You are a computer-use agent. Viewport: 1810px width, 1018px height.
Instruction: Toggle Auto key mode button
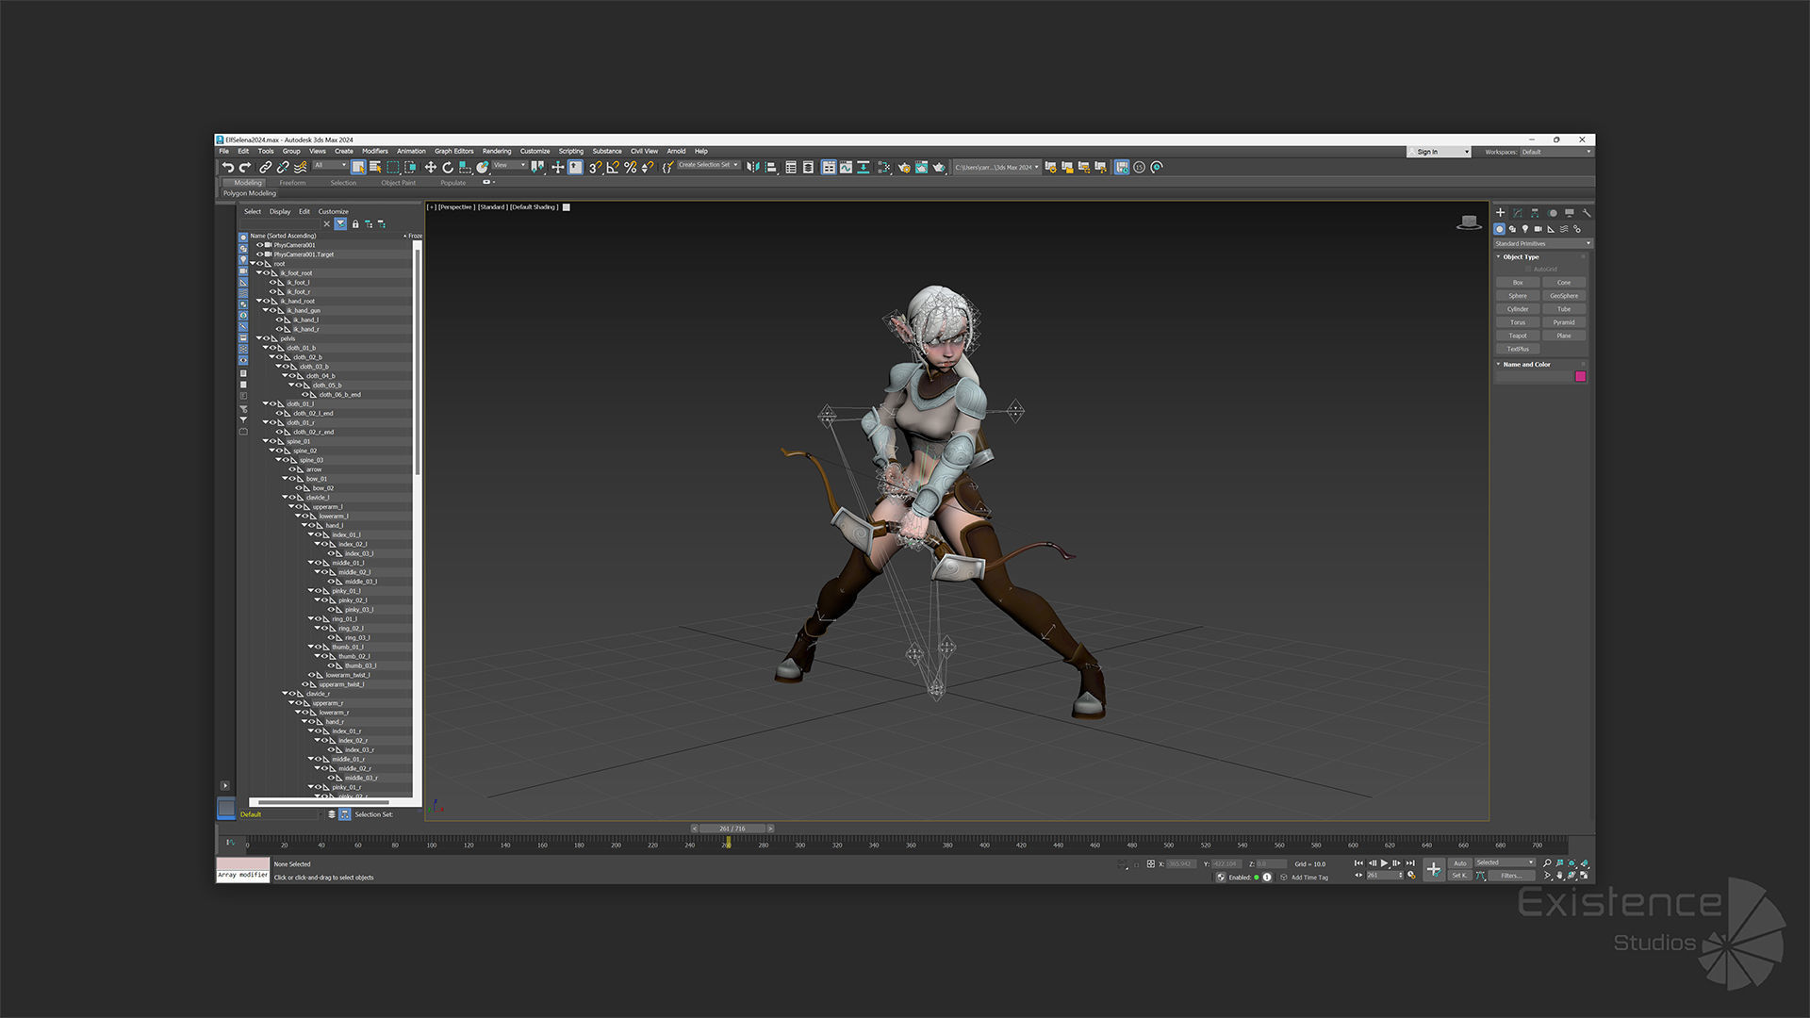pyautogui.click(x=1459, y=863)
